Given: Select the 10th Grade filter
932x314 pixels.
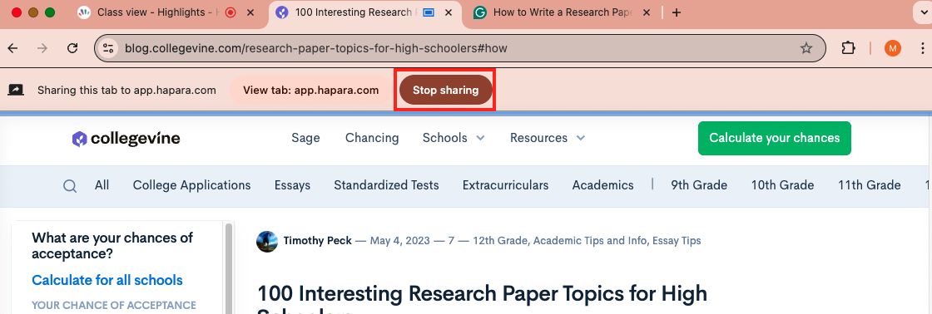Looking at the screenshot, I should pos(782,185).
